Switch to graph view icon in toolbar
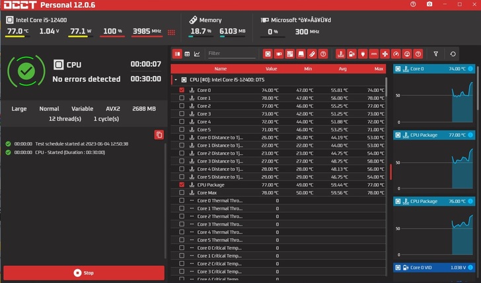 [x=197, y=54]
